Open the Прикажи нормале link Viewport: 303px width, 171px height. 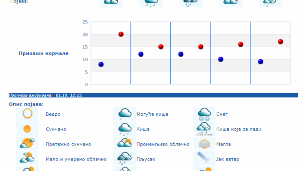point(44,53)
